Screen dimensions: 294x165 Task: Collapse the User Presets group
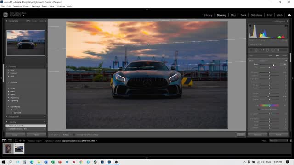[9, 107]
